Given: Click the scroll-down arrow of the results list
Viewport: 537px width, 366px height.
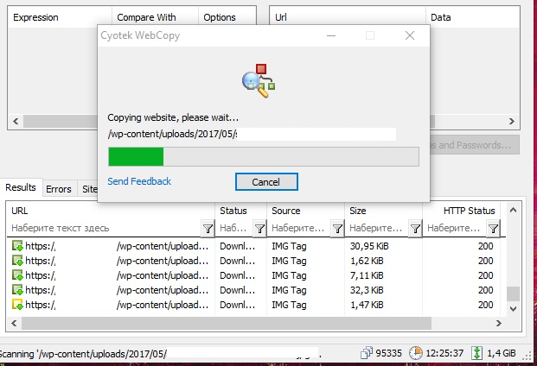Looking at the screenshot, I should pos(513,308).
